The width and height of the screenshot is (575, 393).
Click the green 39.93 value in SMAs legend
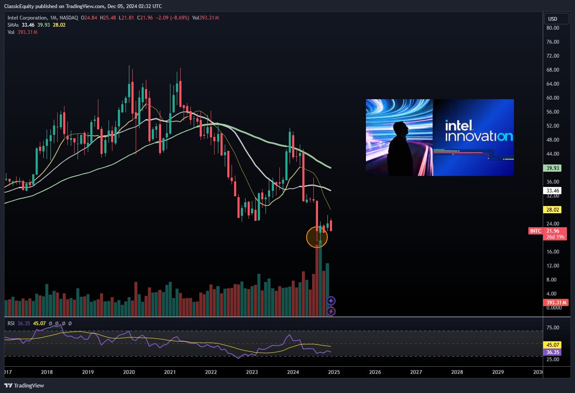(43, 25)
